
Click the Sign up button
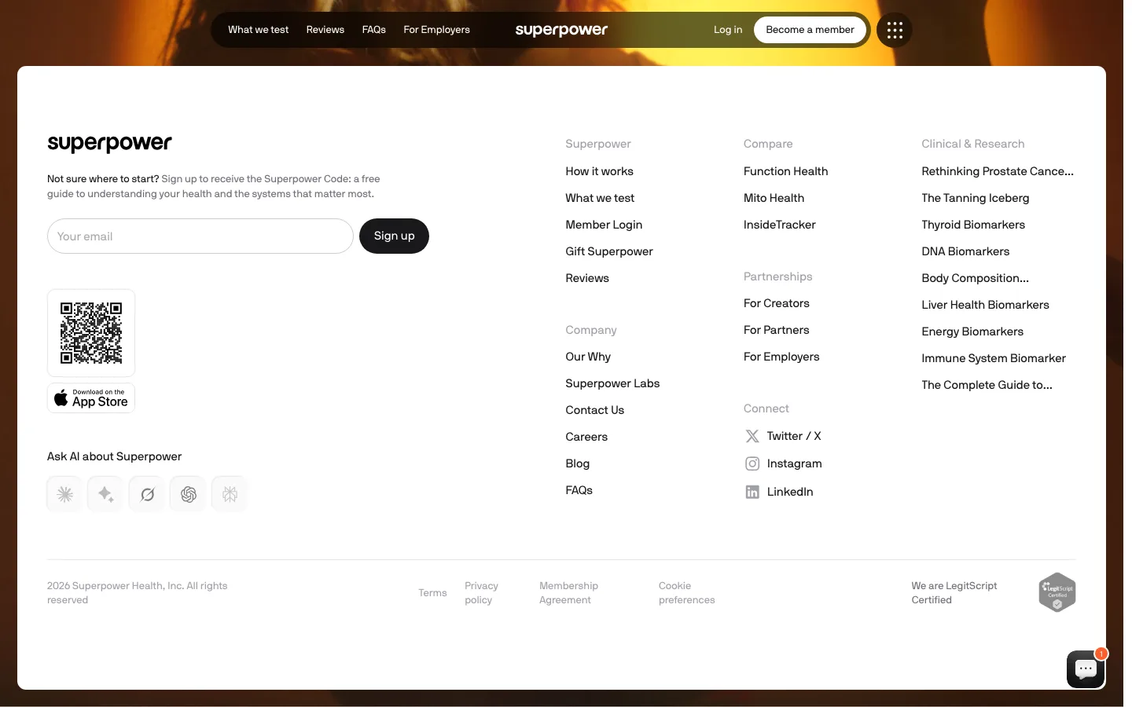[x=394, y=236]
